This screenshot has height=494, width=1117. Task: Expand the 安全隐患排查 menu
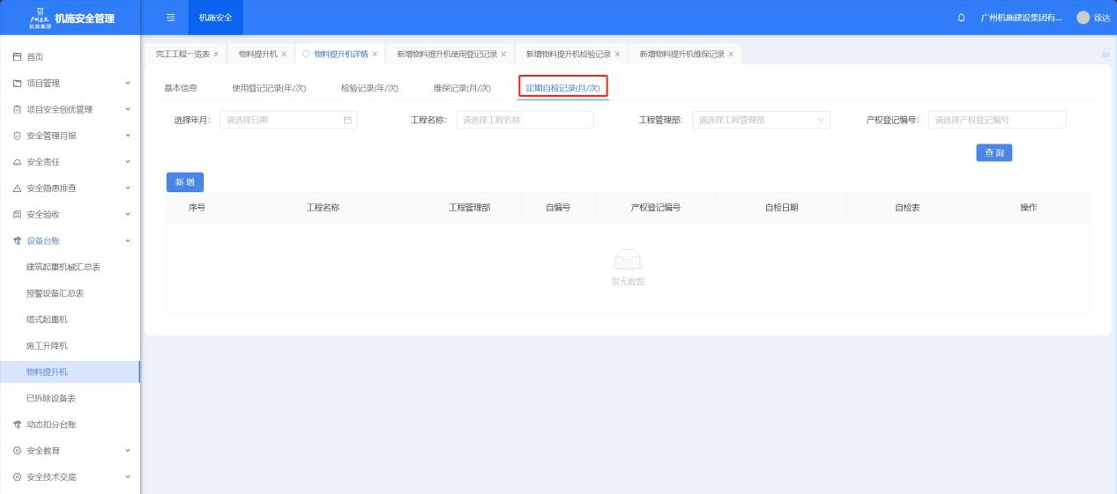(x=128, y=188)
